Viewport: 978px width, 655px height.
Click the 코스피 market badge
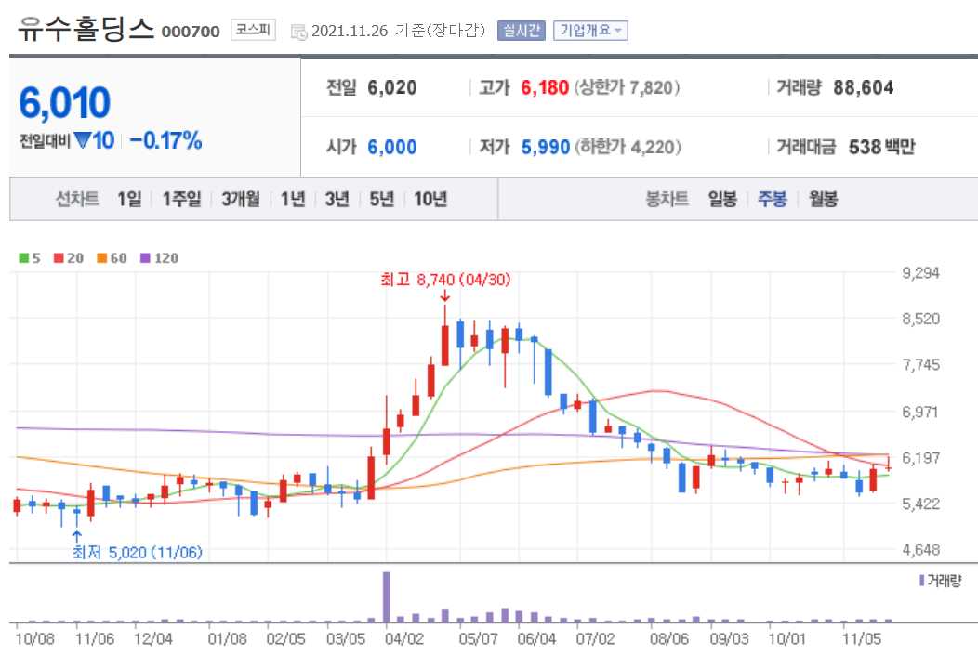click(254, 29)
